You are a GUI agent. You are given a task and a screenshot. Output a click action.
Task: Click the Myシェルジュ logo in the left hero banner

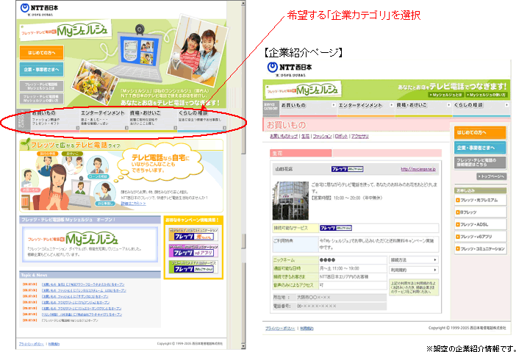(x=65, y=31)
